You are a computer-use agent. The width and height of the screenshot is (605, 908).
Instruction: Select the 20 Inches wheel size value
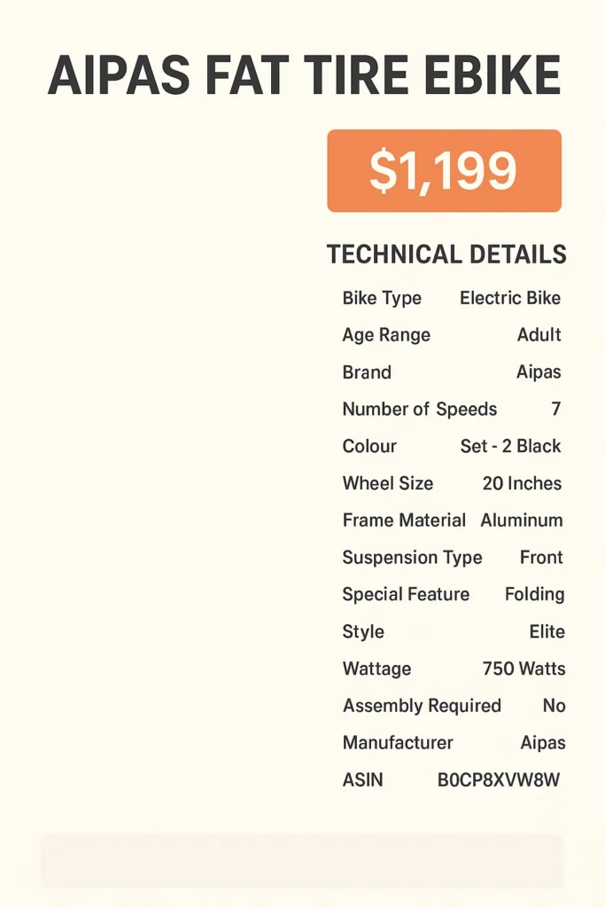522,483
